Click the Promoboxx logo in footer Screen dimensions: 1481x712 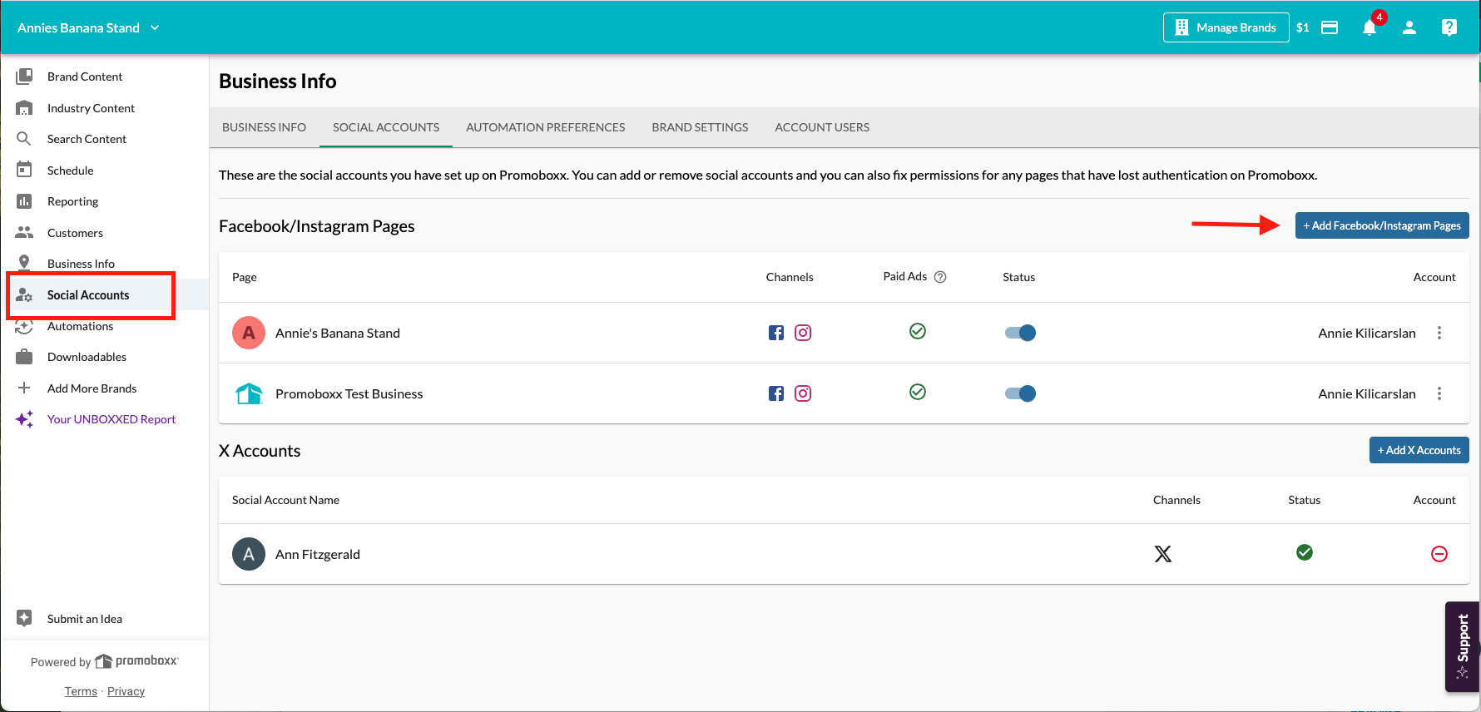point(136,661)
